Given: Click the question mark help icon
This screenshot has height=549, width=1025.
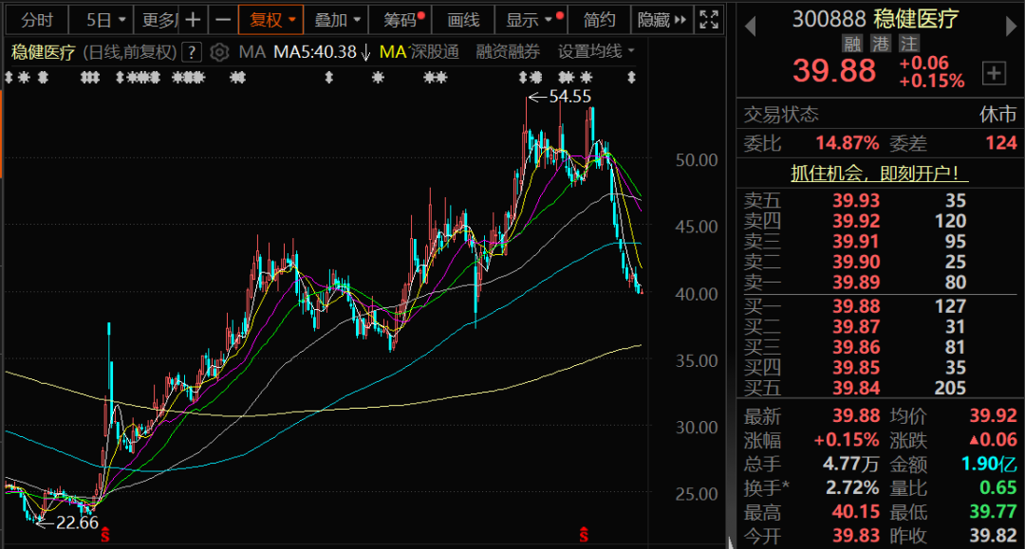Looking at the screenshot, I should coord(191,52).
